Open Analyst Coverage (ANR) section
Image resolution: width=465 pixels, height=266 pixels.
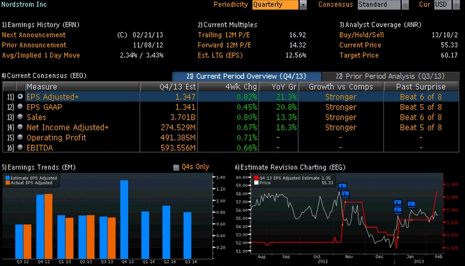(x=380, y=25)
